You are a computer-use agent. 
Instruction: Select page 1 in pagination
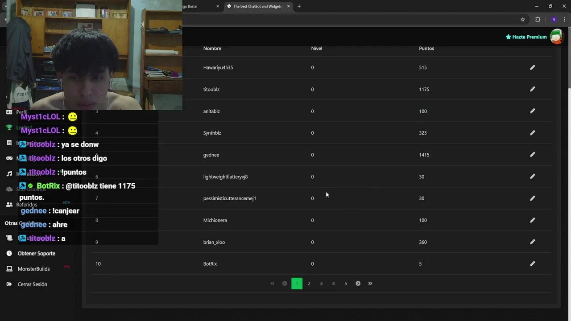pyautogui.click(x=297, y=284)
